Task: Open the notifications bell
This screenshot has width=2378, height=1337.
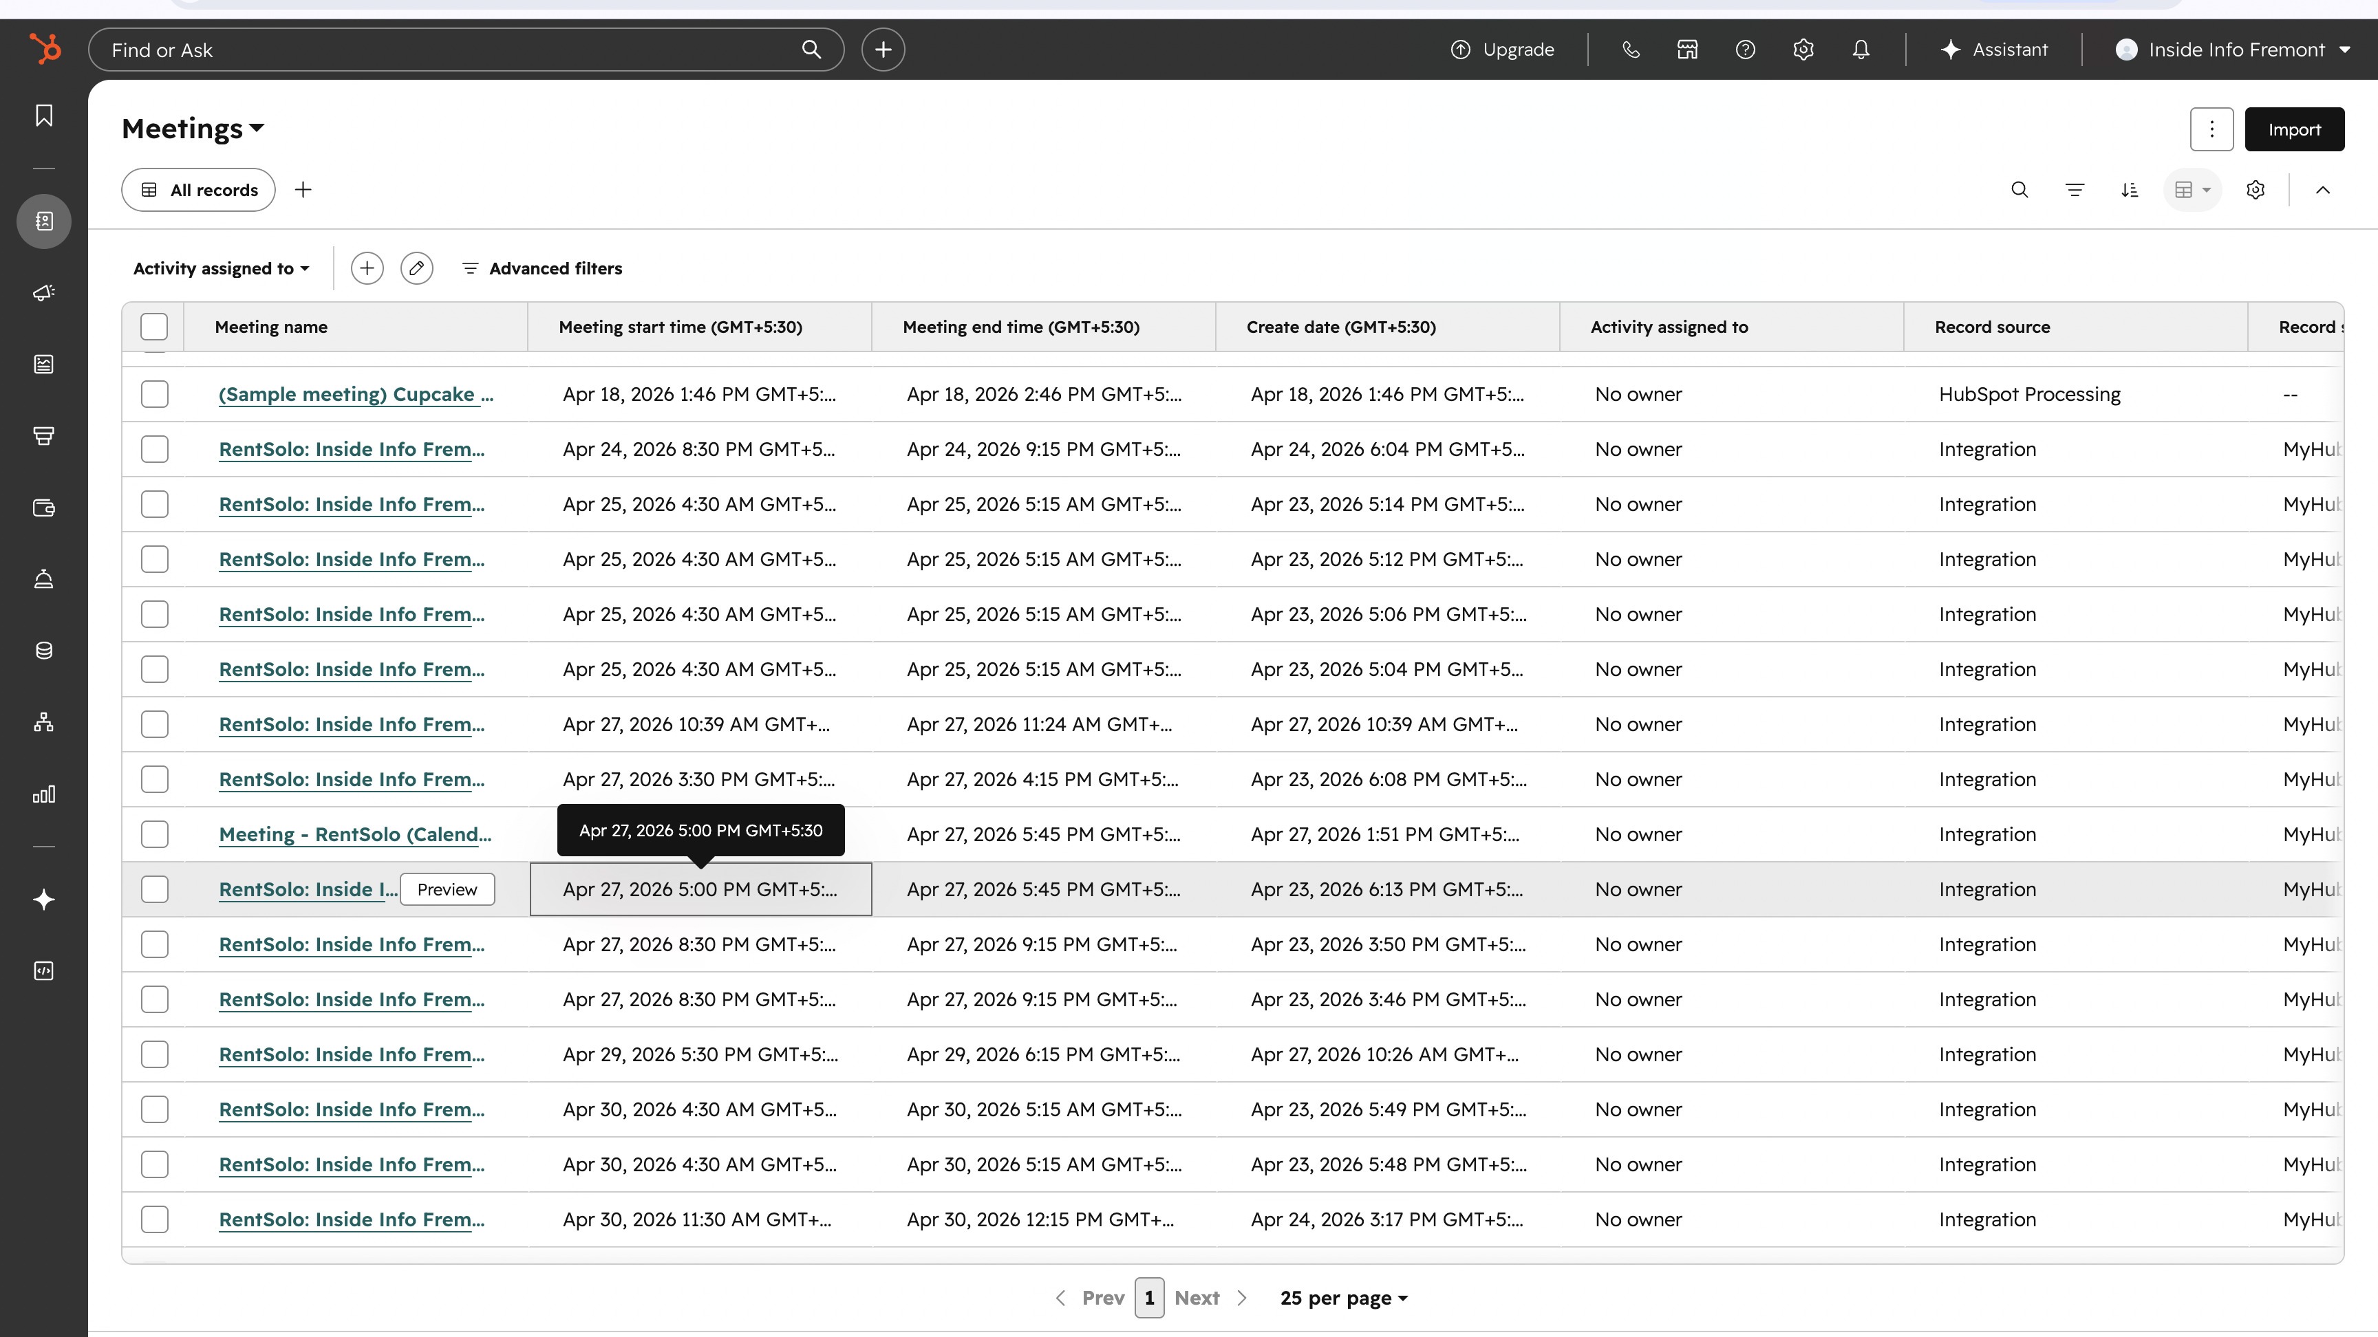Action: tap(1861, 50)
